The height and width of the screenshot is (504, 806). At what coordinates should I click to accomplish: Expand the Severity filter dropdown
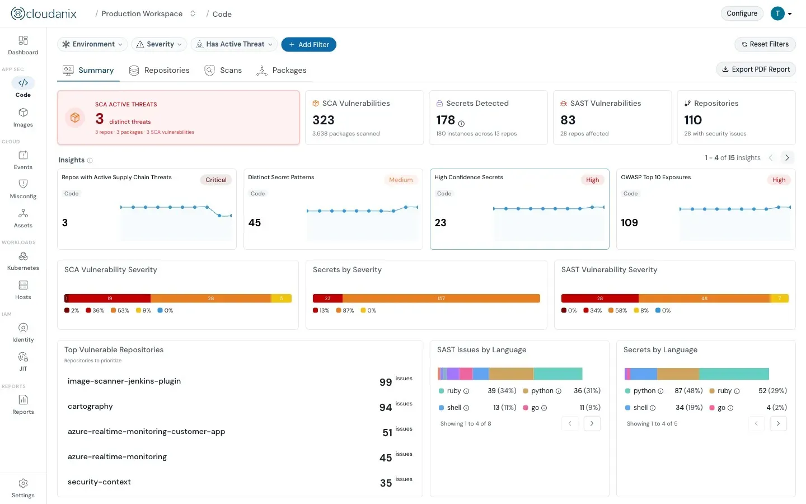(x=159, y=44)
